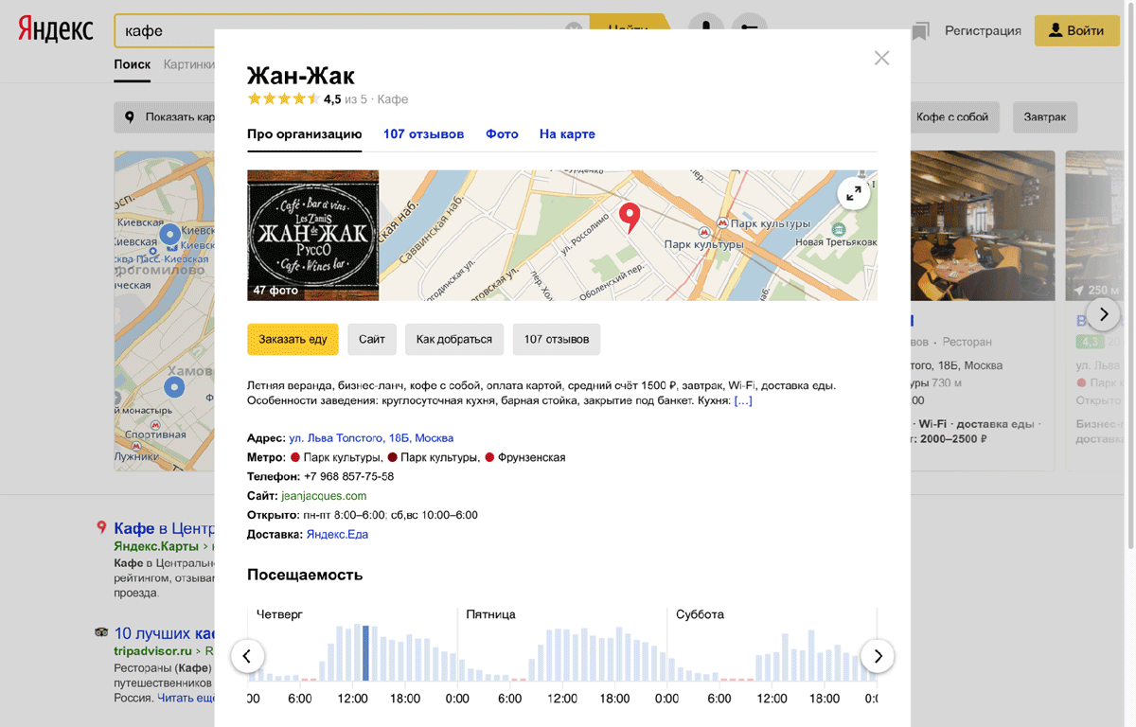Switch to the Фото tab
The height and width of the screenshot is (727, 1136).
pyautogui.click(x=502, y=134)
